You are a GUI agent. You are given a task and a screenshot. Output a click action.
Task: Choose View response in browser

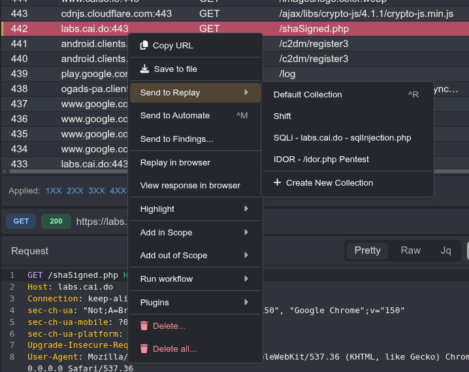click(x=195, y=186)
